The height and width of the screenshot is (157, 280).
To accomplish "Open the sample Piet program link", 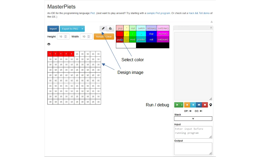I will click(158, 13).
